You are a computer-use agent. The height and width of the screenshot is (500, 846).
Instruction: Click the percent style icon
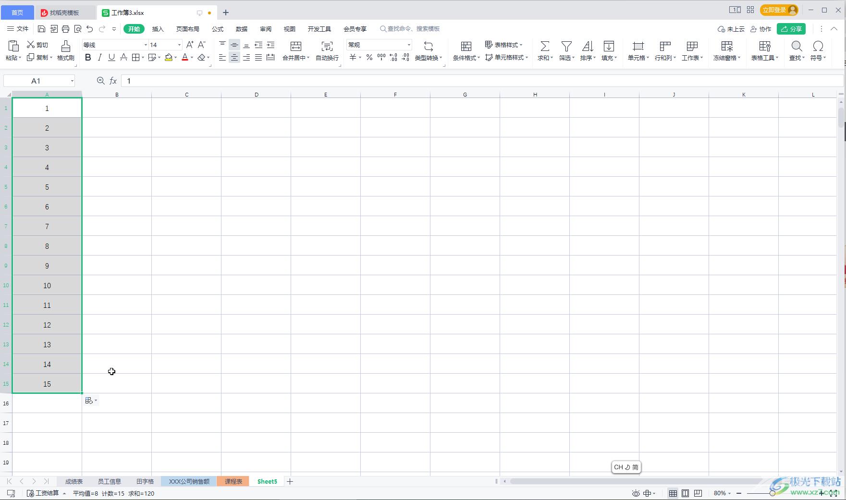coord(369,58)
